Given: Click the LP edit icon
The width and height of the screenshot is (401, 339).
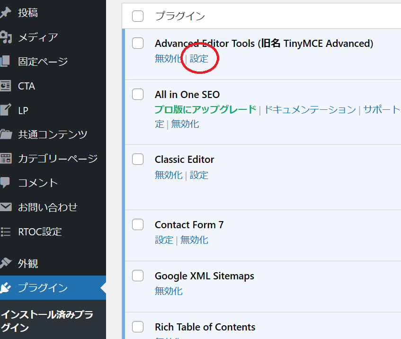Looking at the screenshot, I should [5, 110].
